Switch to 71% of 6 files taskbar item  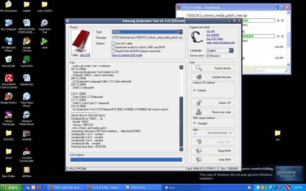point(104,188)
